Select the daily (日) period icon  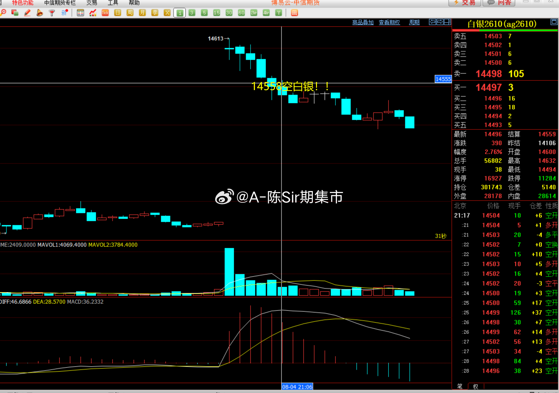coord(118,13)
